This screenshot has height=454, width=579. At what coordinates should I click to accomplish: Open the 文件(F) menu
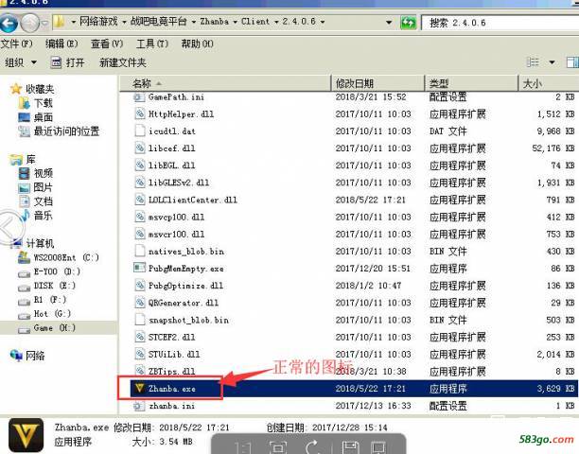(x=16, y=44)
